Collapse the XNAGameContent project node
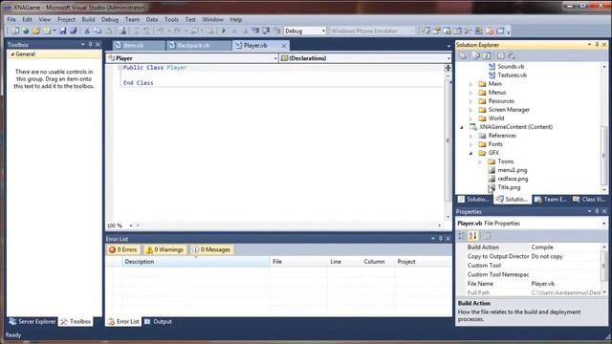Image resolution: width=612 pixels, height=344 pixels. [x=462, y=127]
